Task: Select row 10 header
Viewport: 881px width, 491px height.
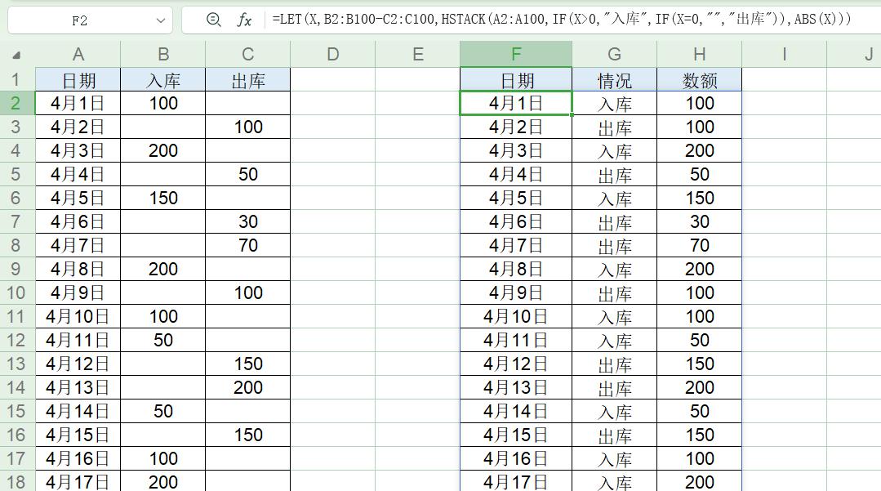Action: [17, 292]
